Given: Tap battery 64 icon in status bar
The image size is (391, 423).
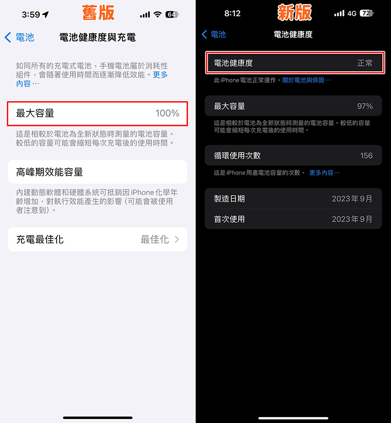Looking at the screenshot, I should [172, 14].
